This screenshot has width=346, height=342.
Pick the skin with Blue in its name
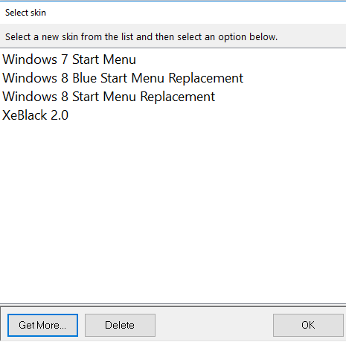click(123, 78)
